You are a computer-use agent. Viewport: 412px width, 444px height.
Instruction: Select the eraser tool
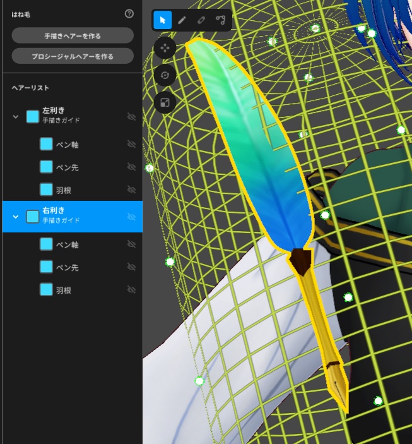(x=201, y=20)
